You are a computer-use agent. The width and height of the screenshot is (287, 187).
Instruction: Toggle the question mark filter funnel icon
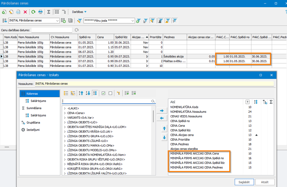click(x=175, y=21)
